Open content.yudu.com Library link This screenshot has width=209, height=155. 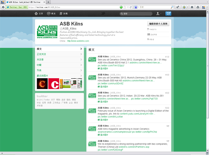(x=137, y=114)
